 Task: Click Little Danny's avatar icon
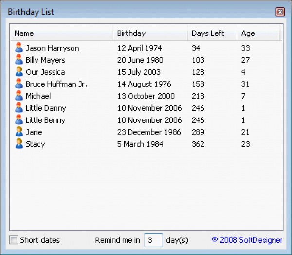click(x=19, y=108)
